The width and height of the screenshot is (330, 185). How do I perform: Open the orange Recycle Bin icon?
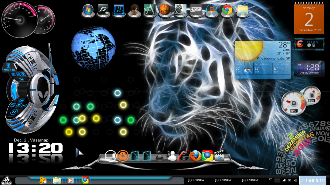tap(123, 156)
